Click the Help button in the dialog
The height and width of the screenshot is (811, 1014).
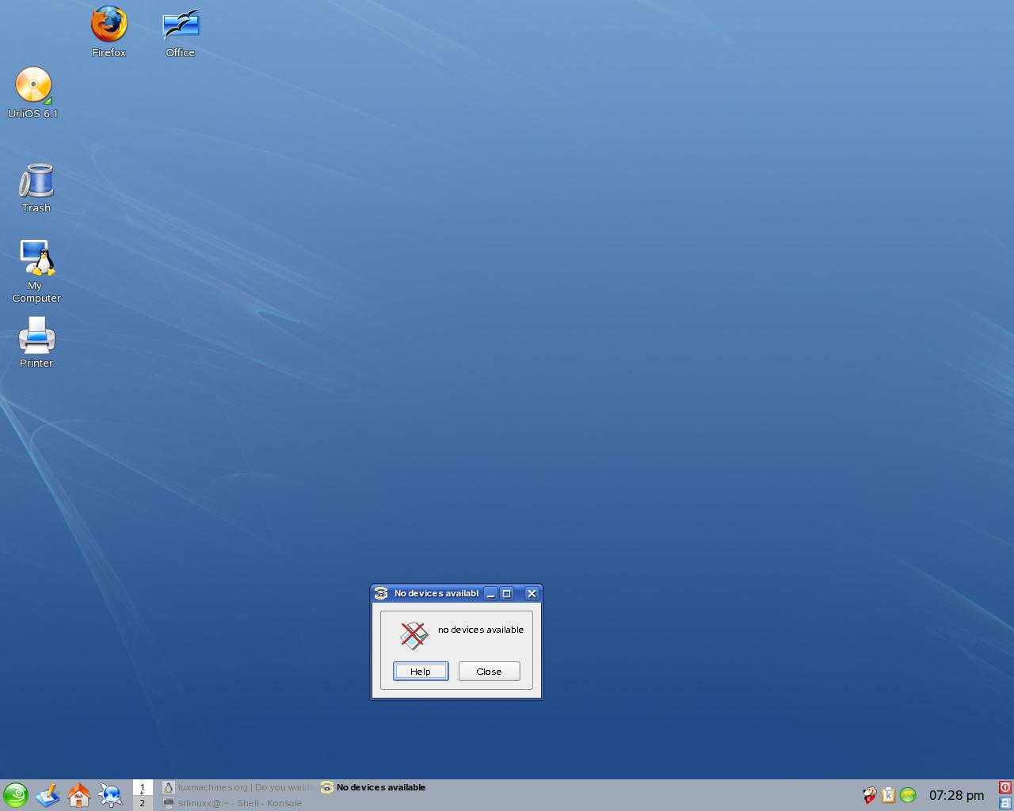[421, 672]
